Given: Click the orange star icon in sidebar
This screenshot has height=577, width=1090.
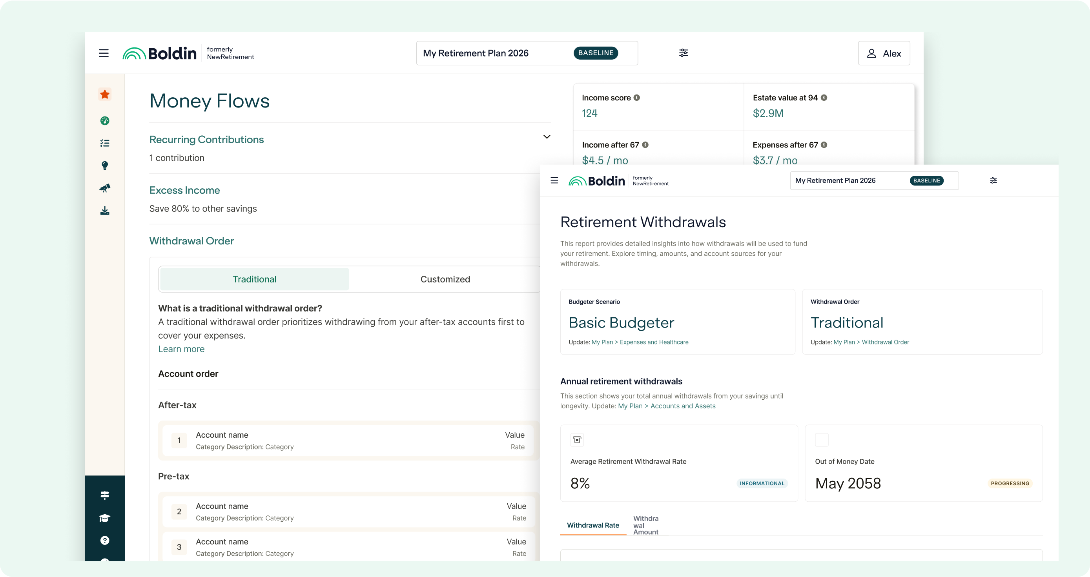Looking at the screenshot, I should (x=105, y=94).
